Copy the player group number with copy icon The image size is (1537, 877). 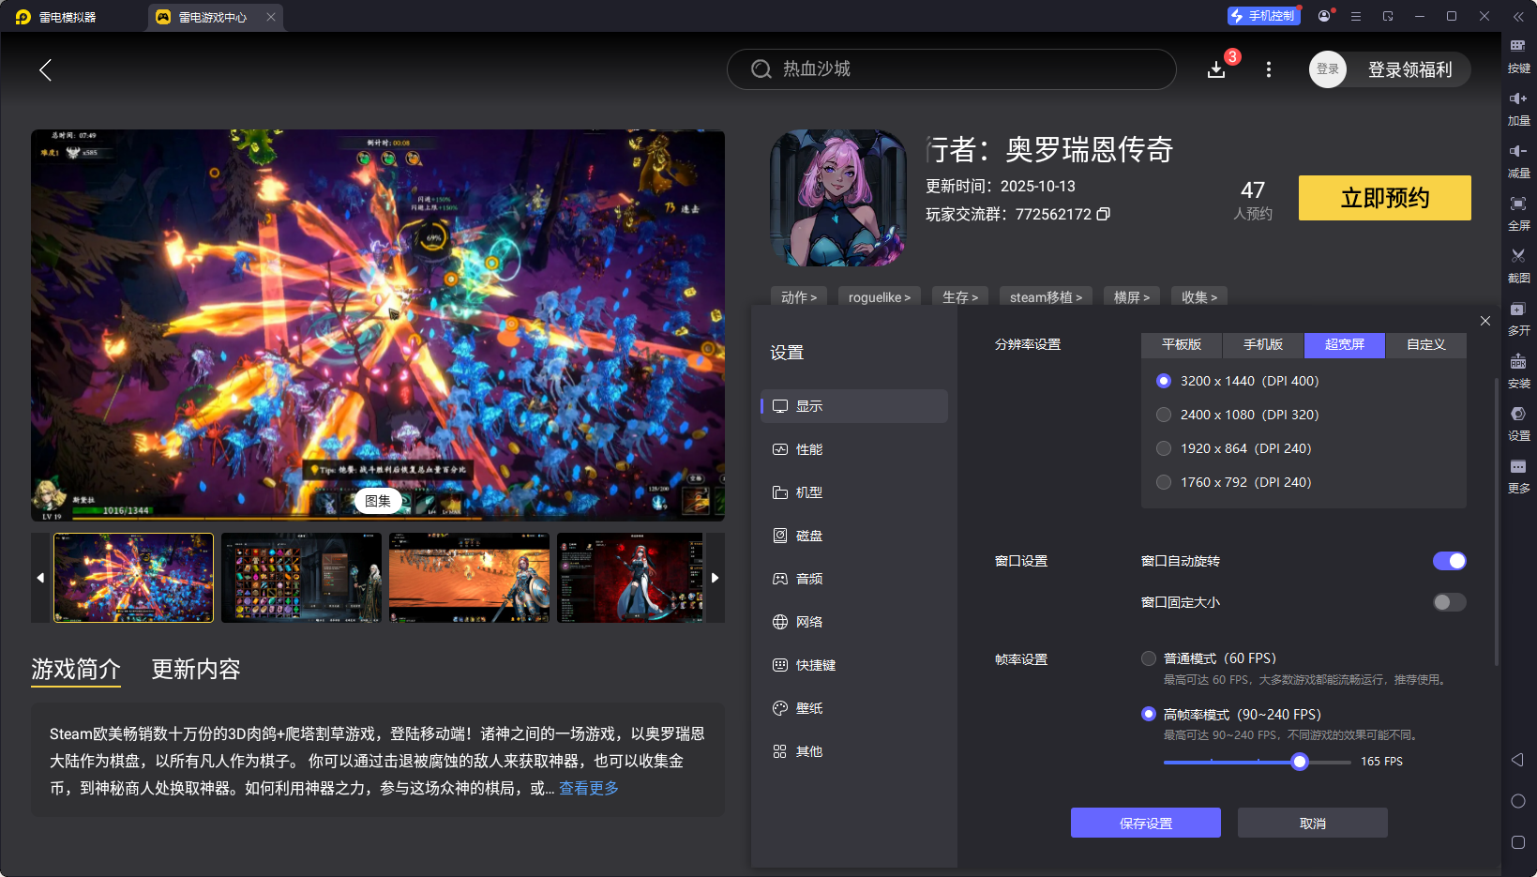[x=1104, y=214]
